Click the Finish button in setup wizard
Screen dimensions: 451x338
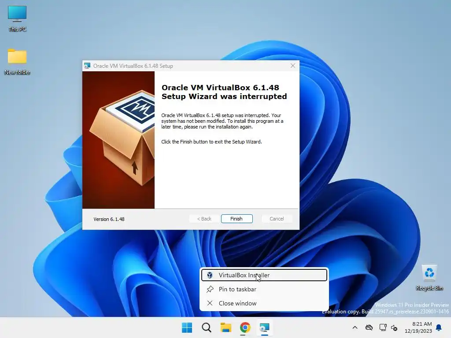click(237, 219)
